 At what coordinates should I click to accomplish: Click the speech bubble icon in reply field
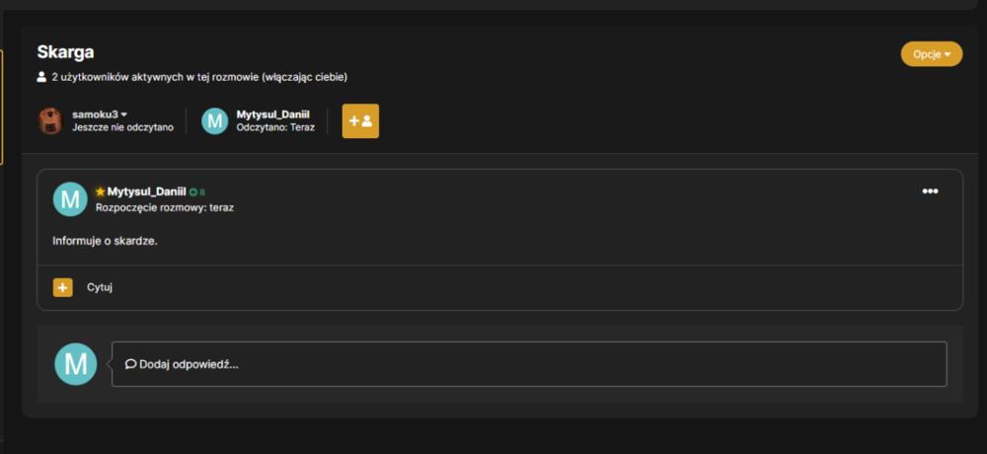[131, 364]
